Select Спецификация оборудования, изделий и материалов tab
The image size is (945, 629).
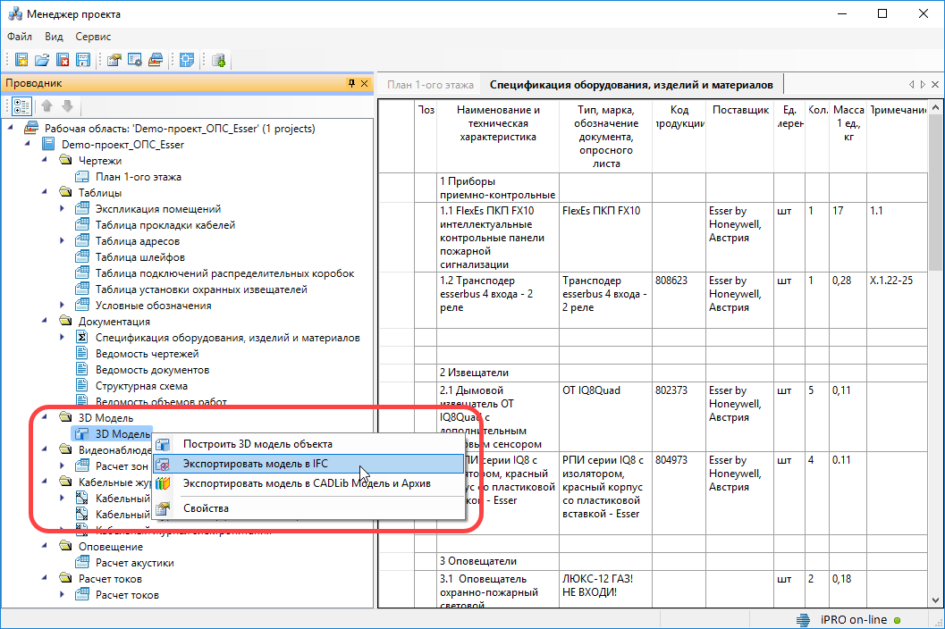tap(631, 85)
